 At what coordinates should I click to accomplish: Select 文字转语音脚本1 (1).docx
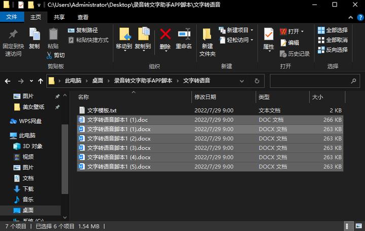click(210, 129)
